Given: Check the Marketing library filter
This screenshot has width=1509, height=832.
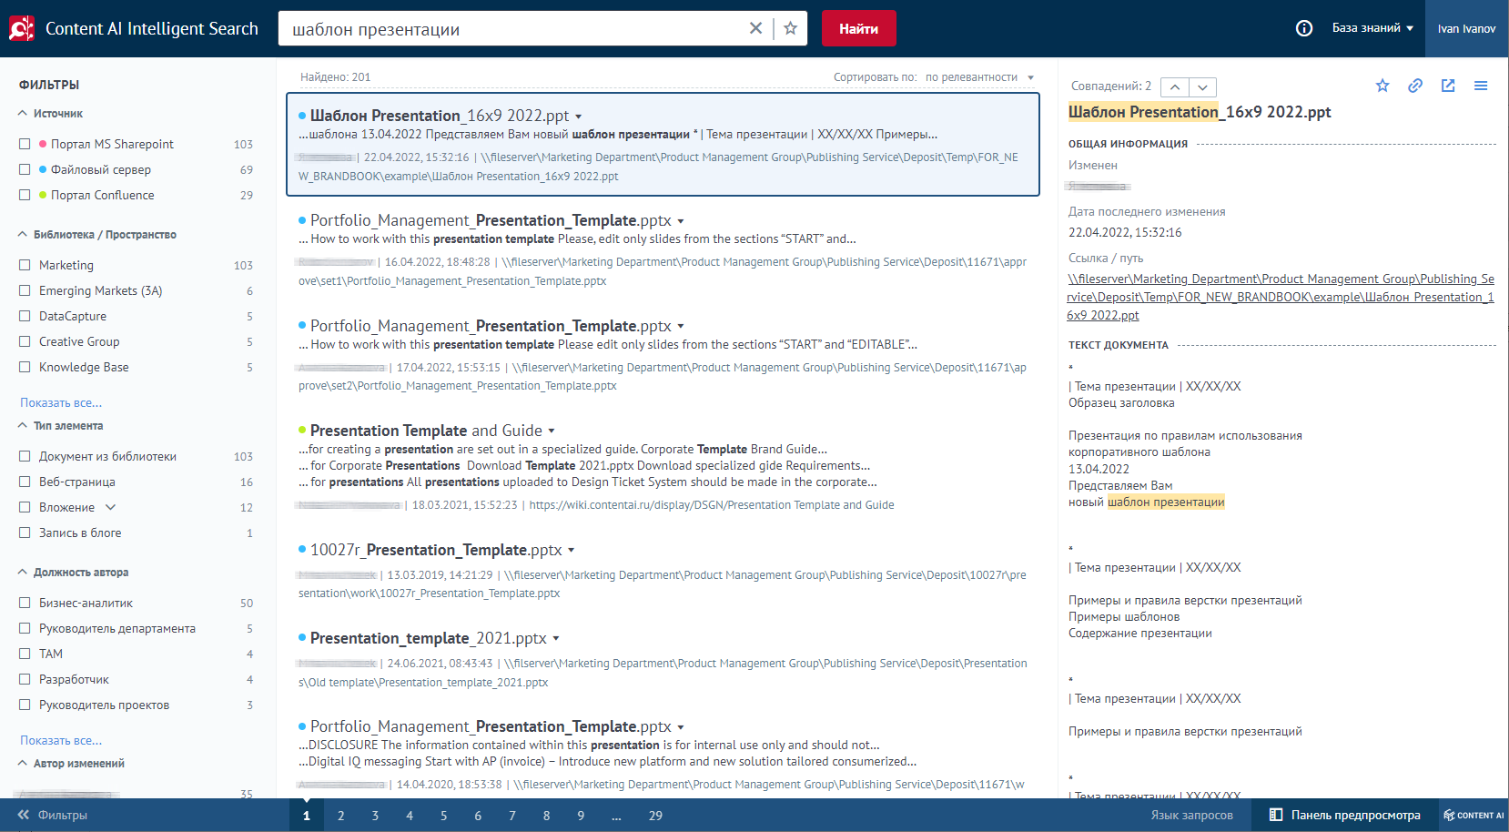Looking at the screenshot, I should 25,265.
